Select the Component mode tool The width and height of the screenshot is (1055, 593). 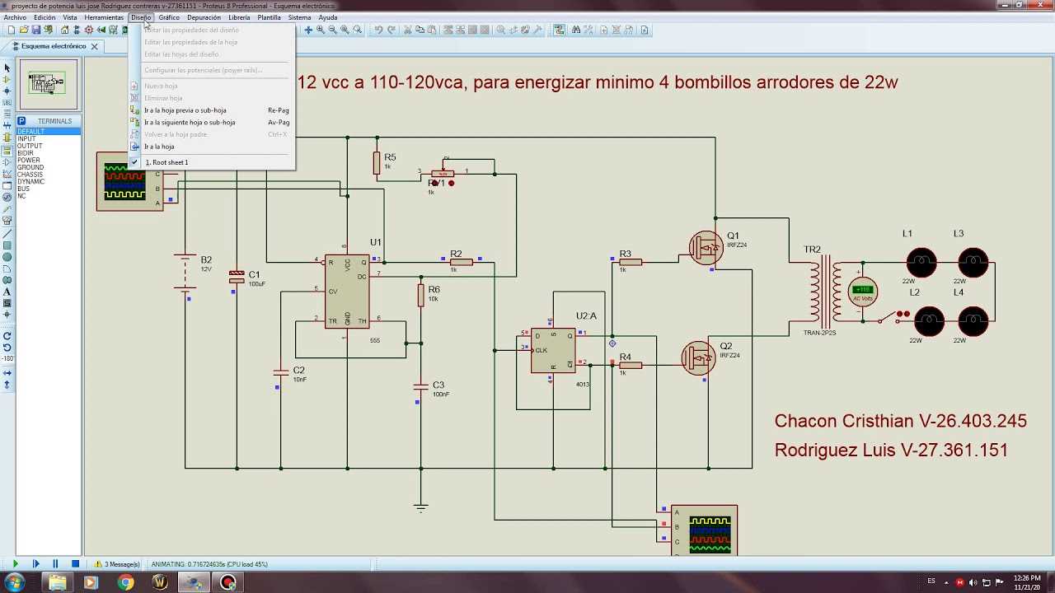[7, 77]
